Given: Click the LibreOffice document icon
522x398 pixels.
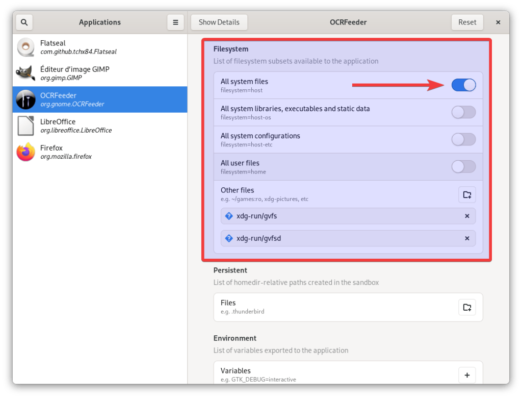Looking at the screenshot, I should 25,126.
